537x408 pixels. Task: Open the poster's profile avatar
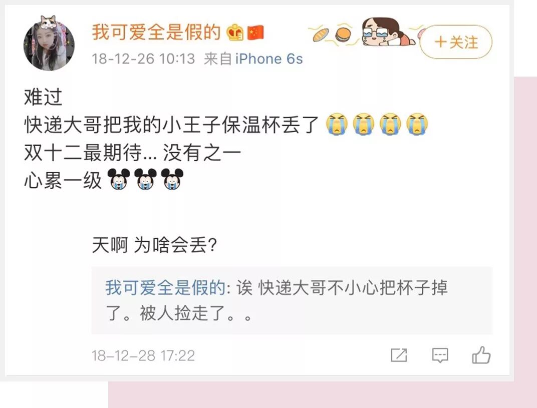click(49, 44)
